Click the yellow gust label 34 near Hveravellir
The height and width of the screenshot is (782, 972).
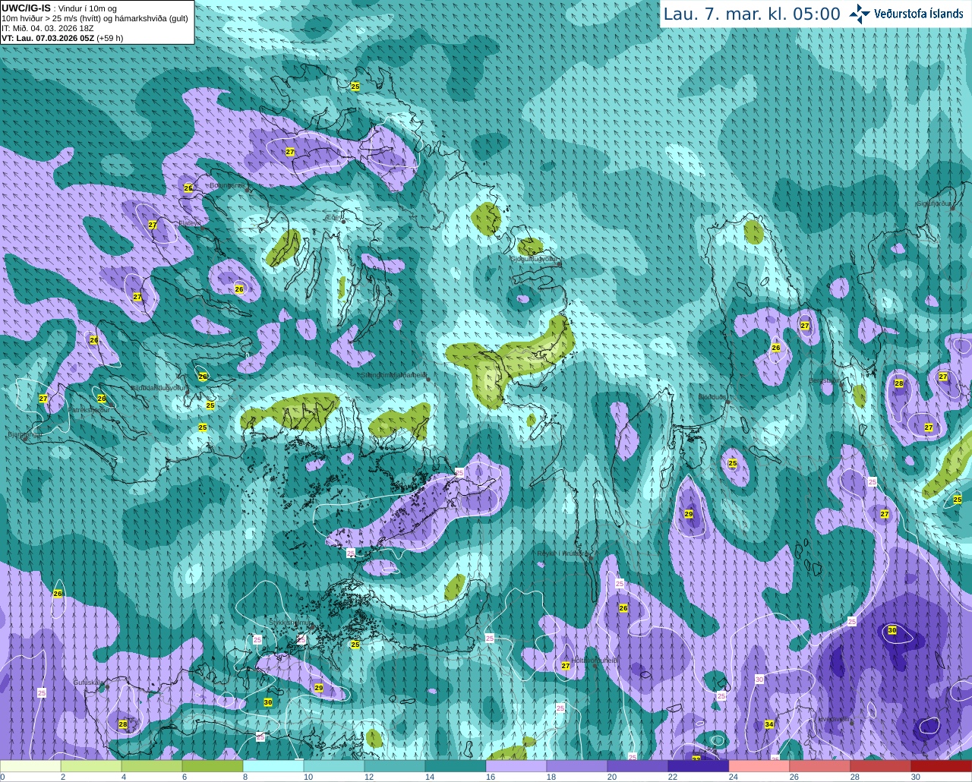[769, 724]
